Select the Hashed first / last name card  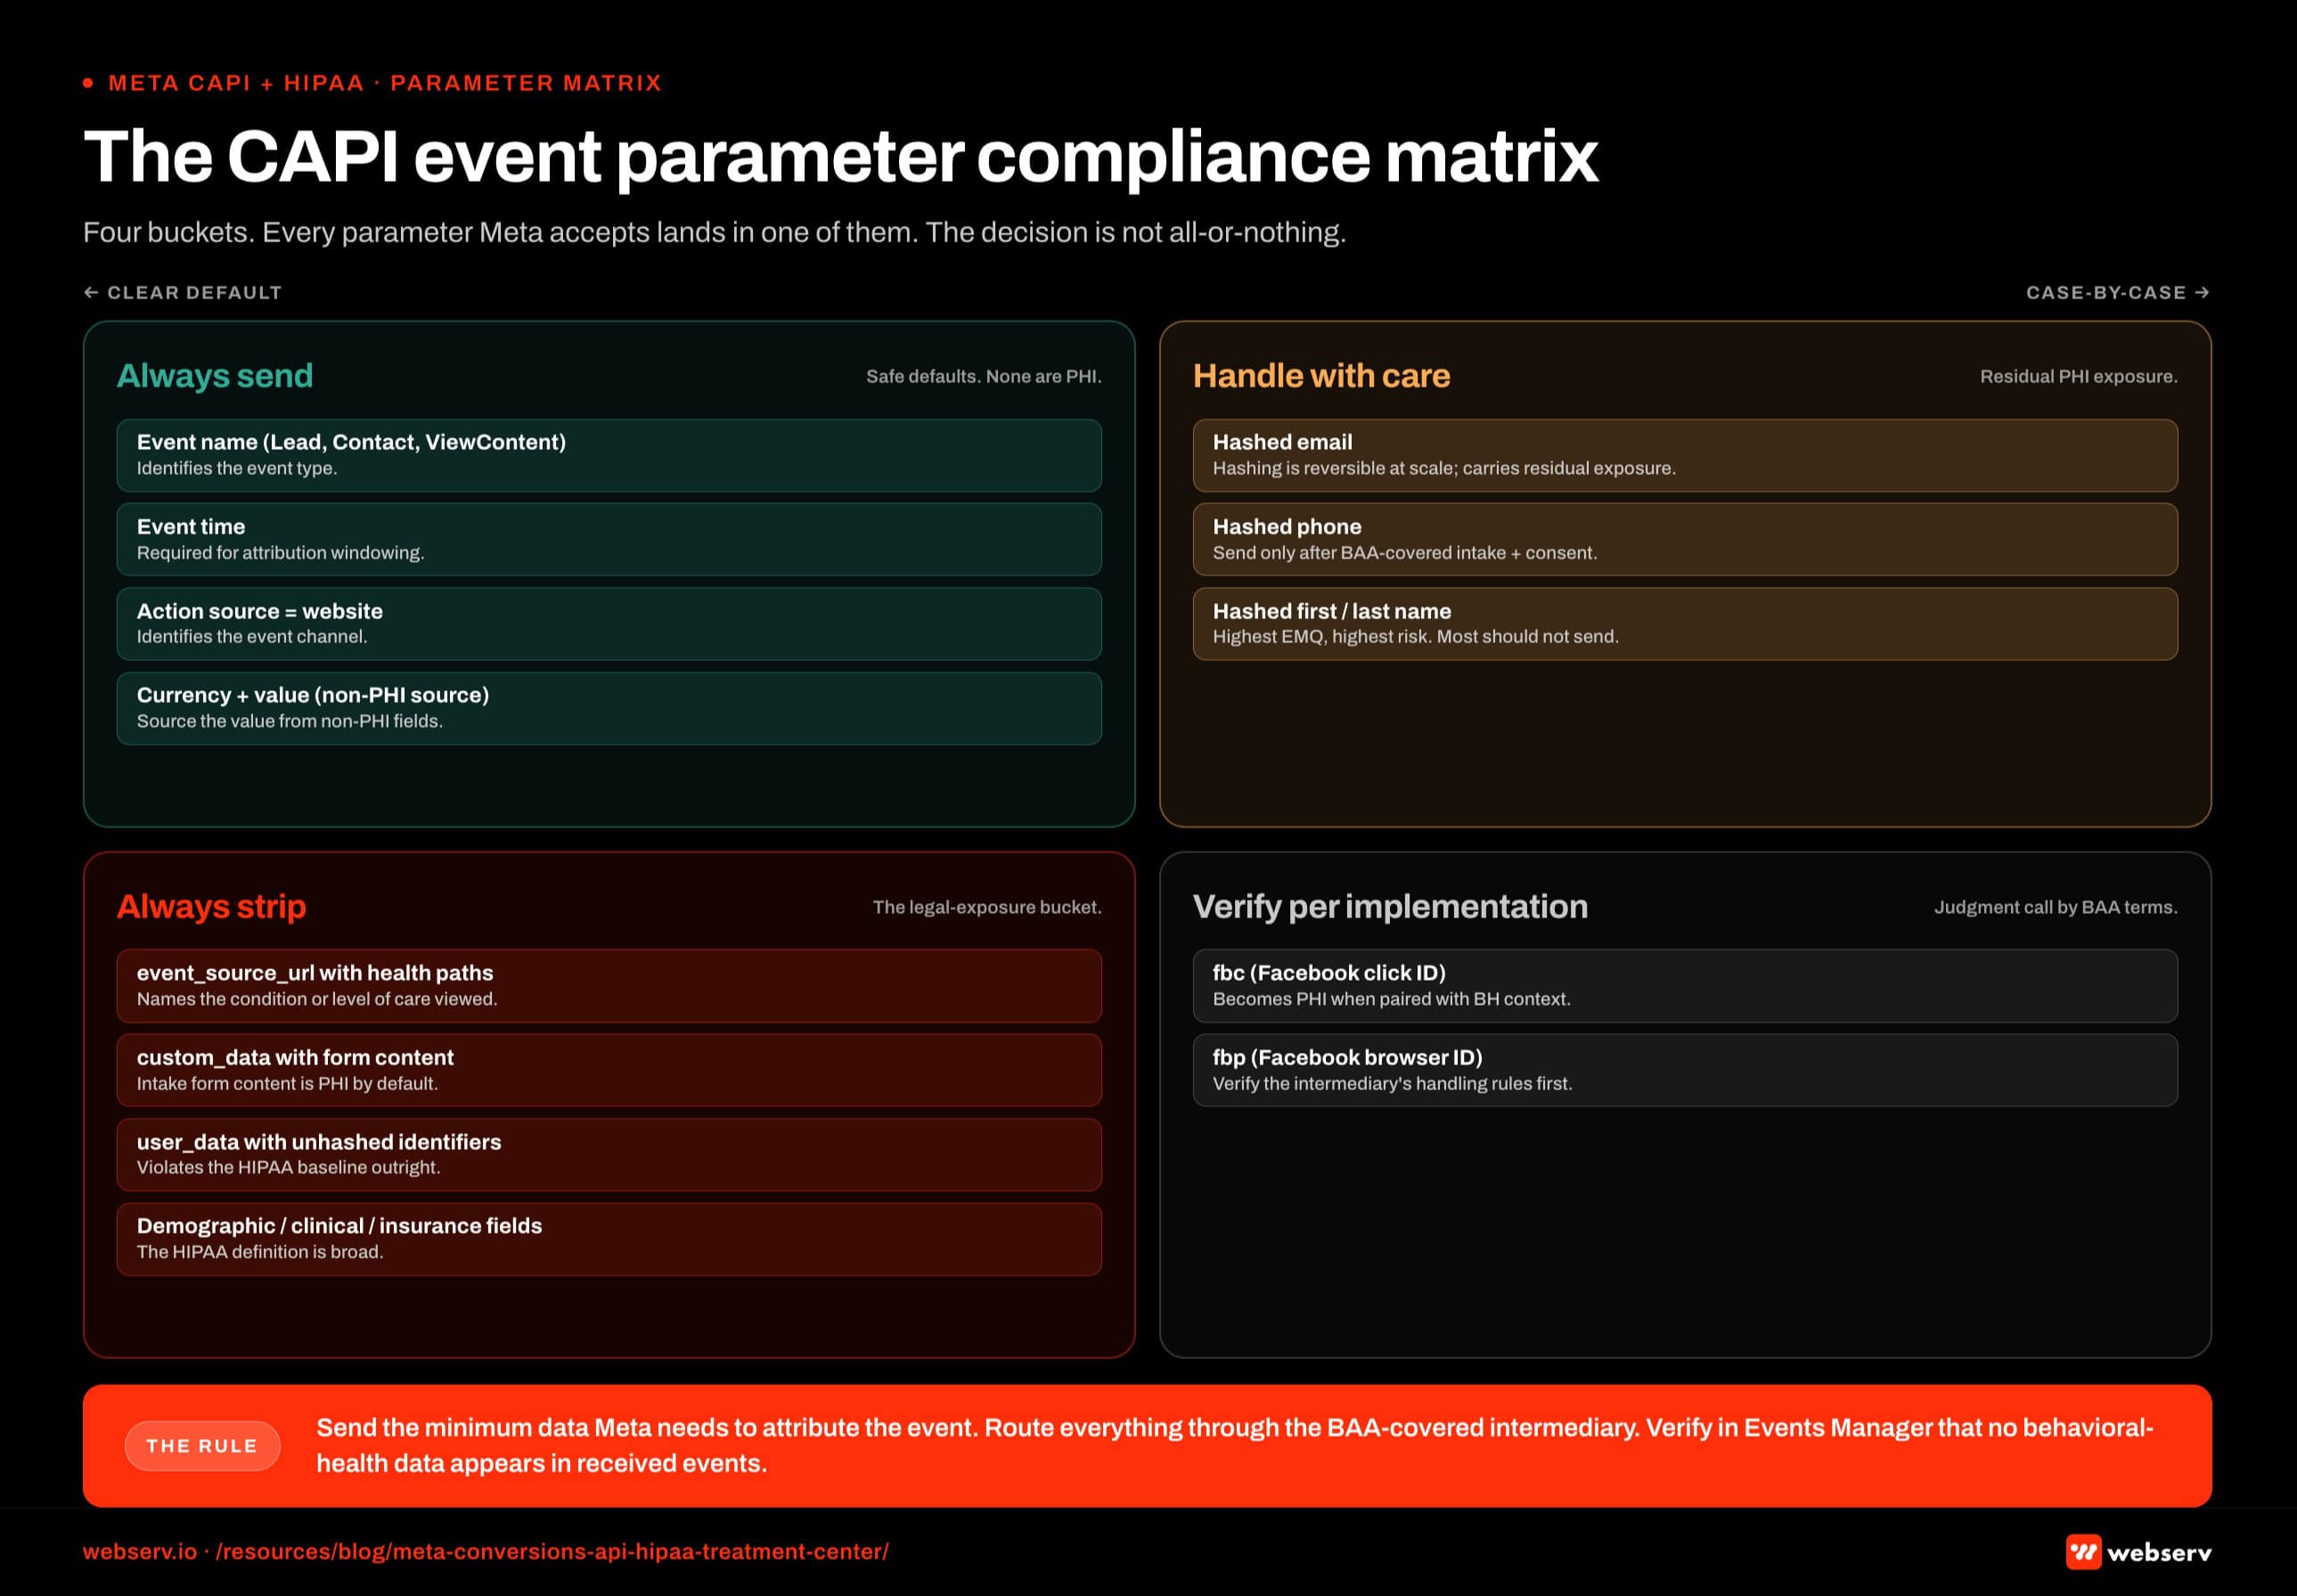tap(1685, 623)
